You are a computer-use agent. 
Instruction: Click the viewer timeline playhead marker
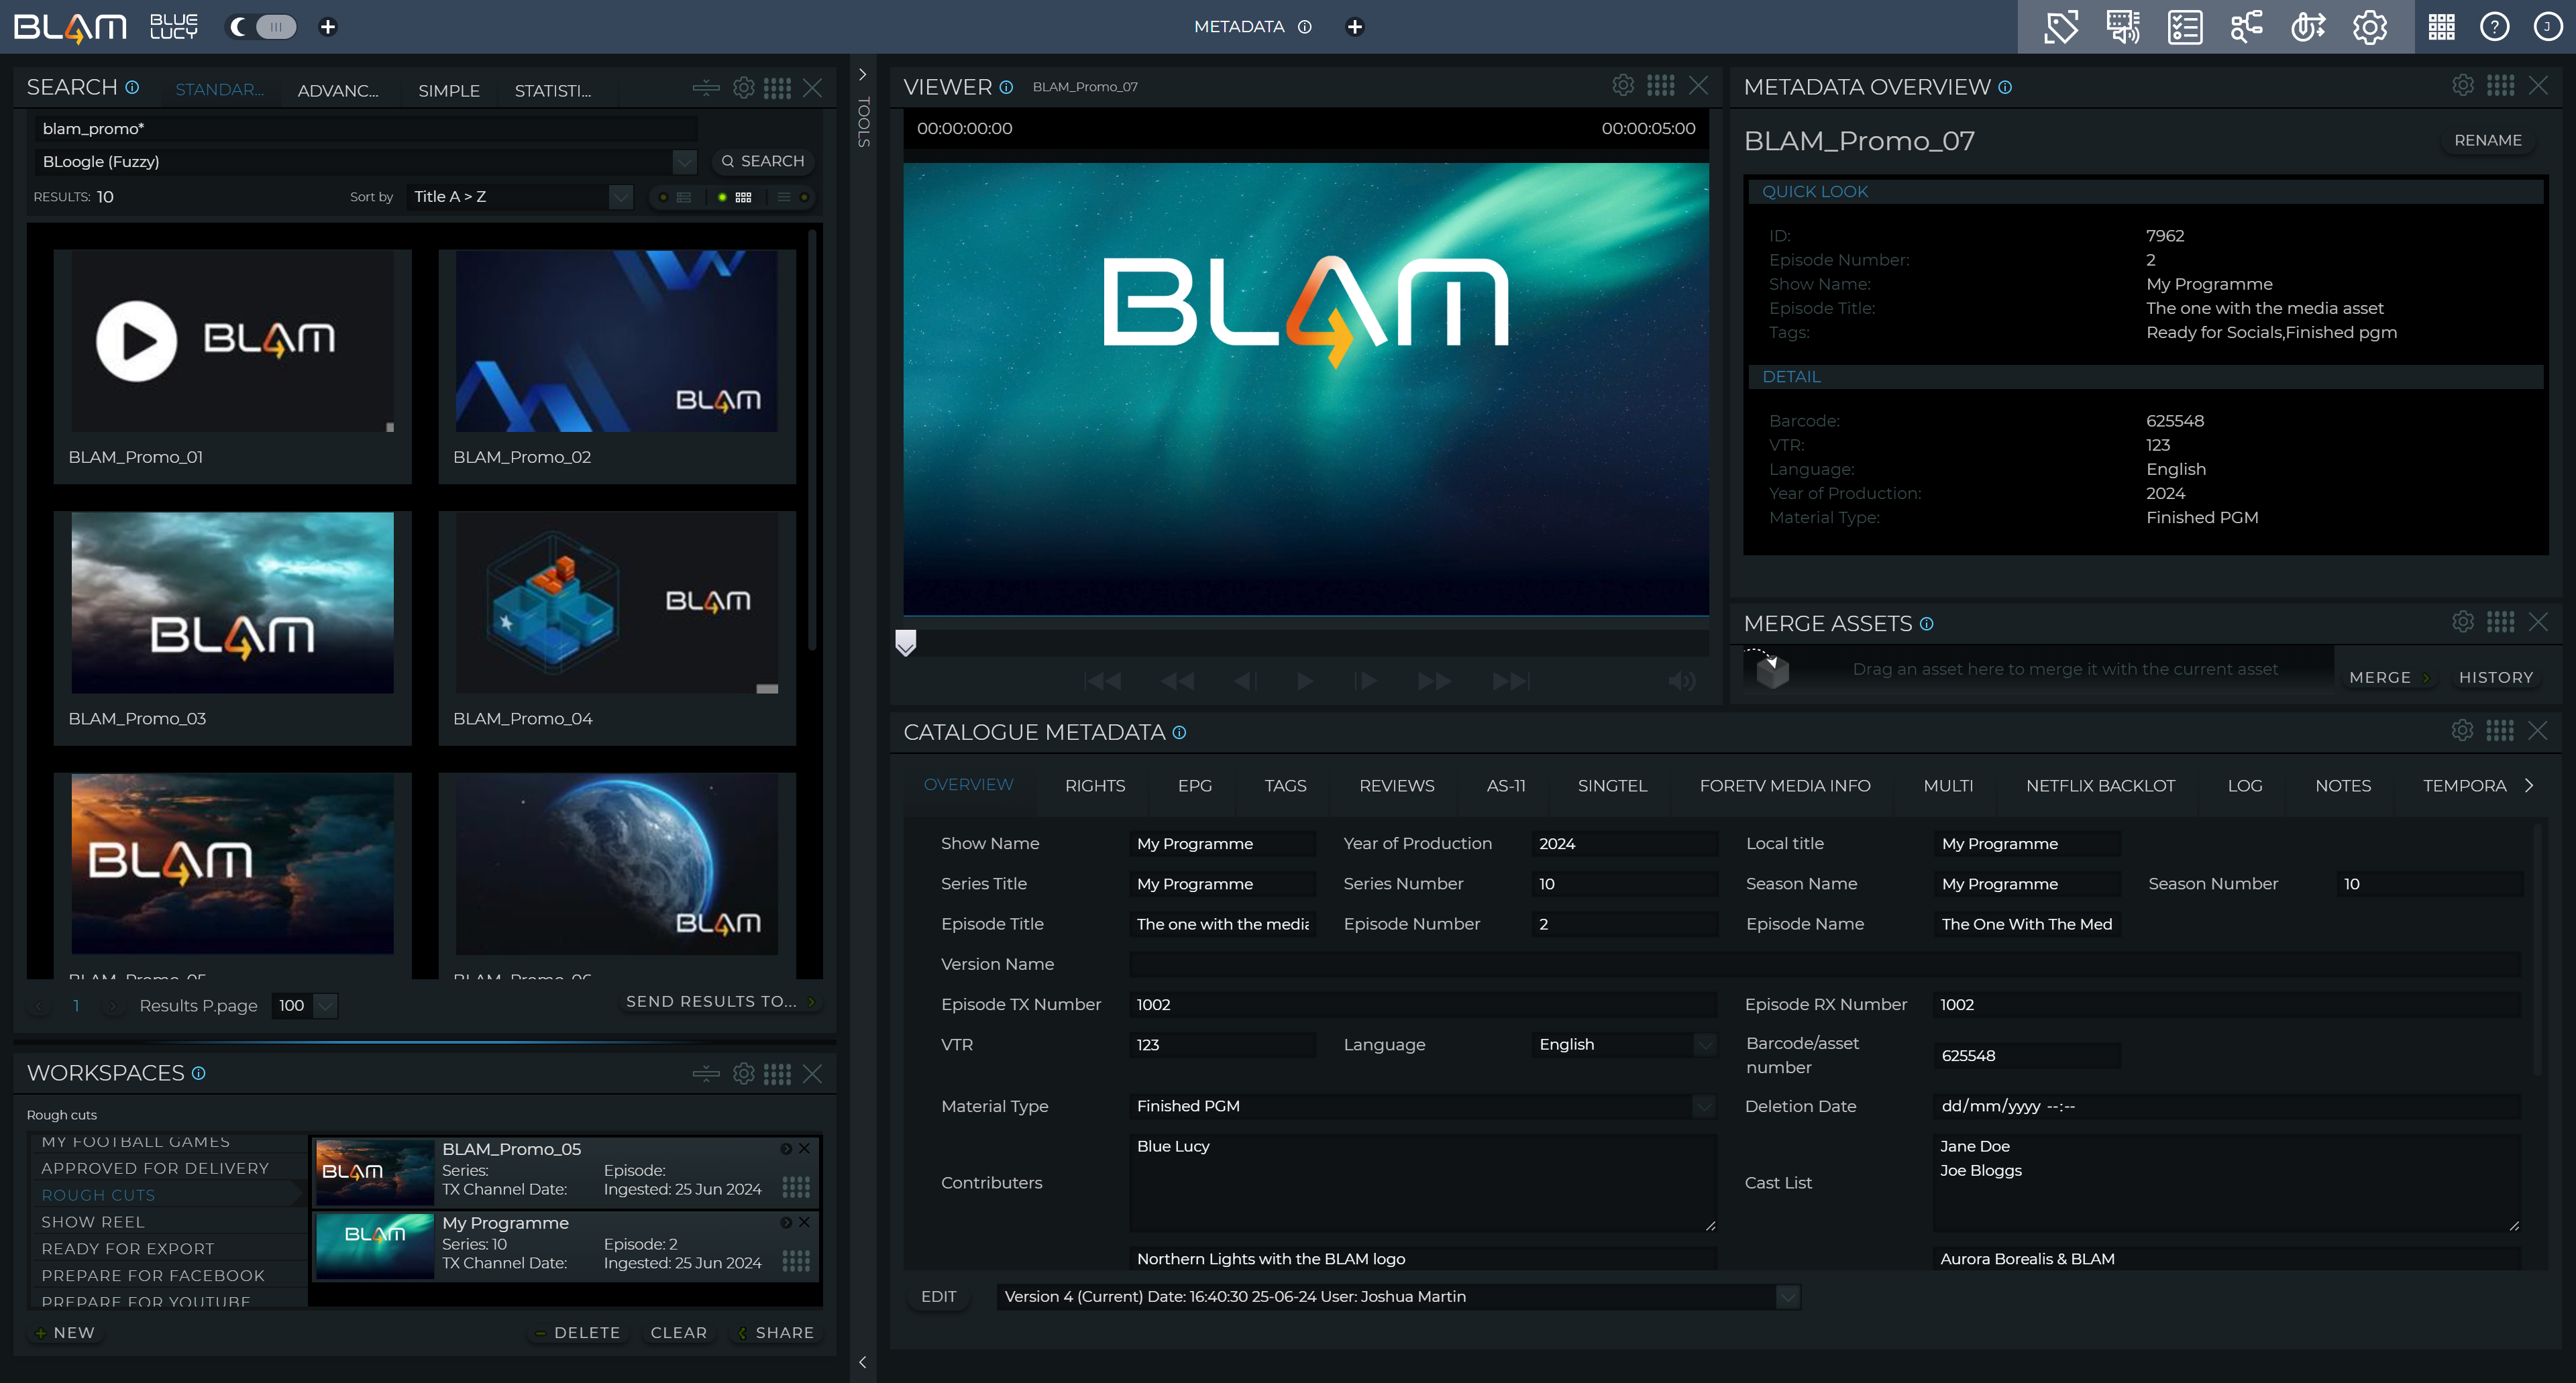pos(905,642)
